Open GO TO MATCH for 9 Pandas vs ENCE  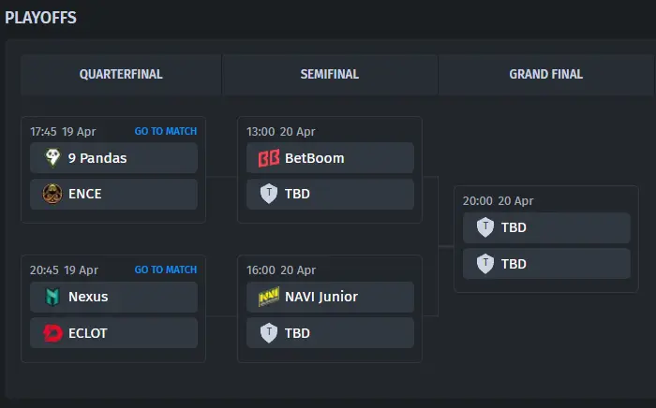(166, 131)
